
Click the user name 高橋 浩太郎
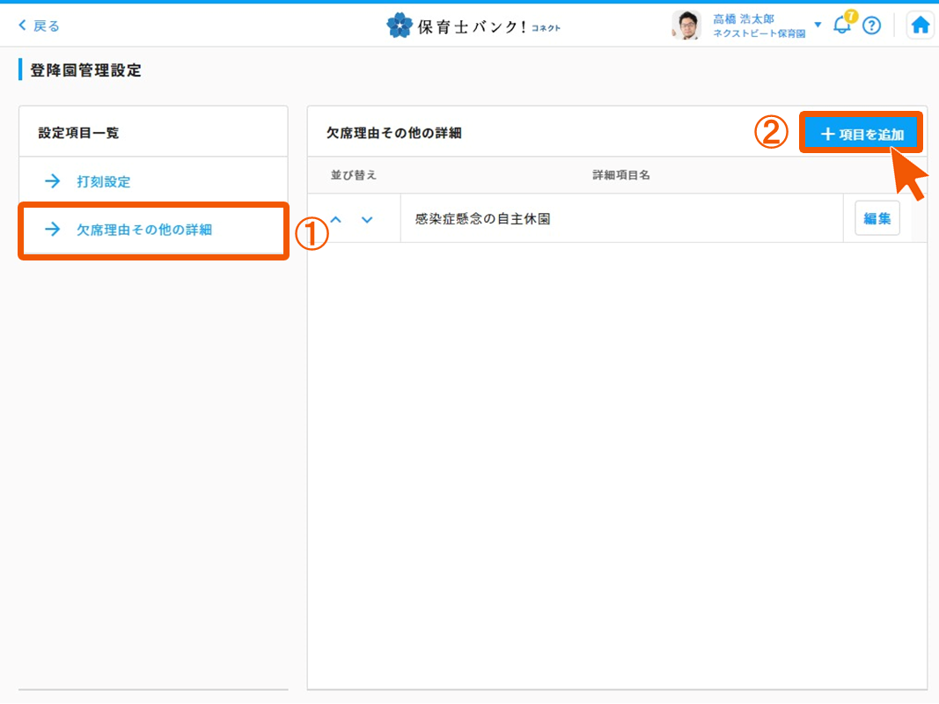pyautogui.click(x=744, y=18)
